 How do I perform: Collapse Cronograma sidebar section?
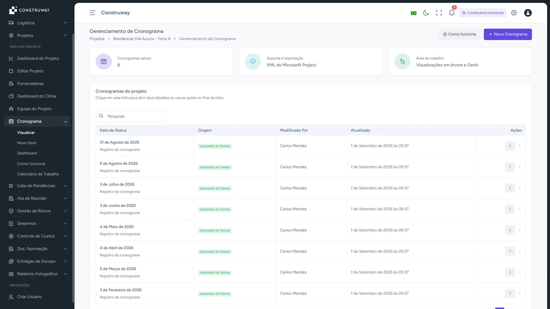click(37, 121)
